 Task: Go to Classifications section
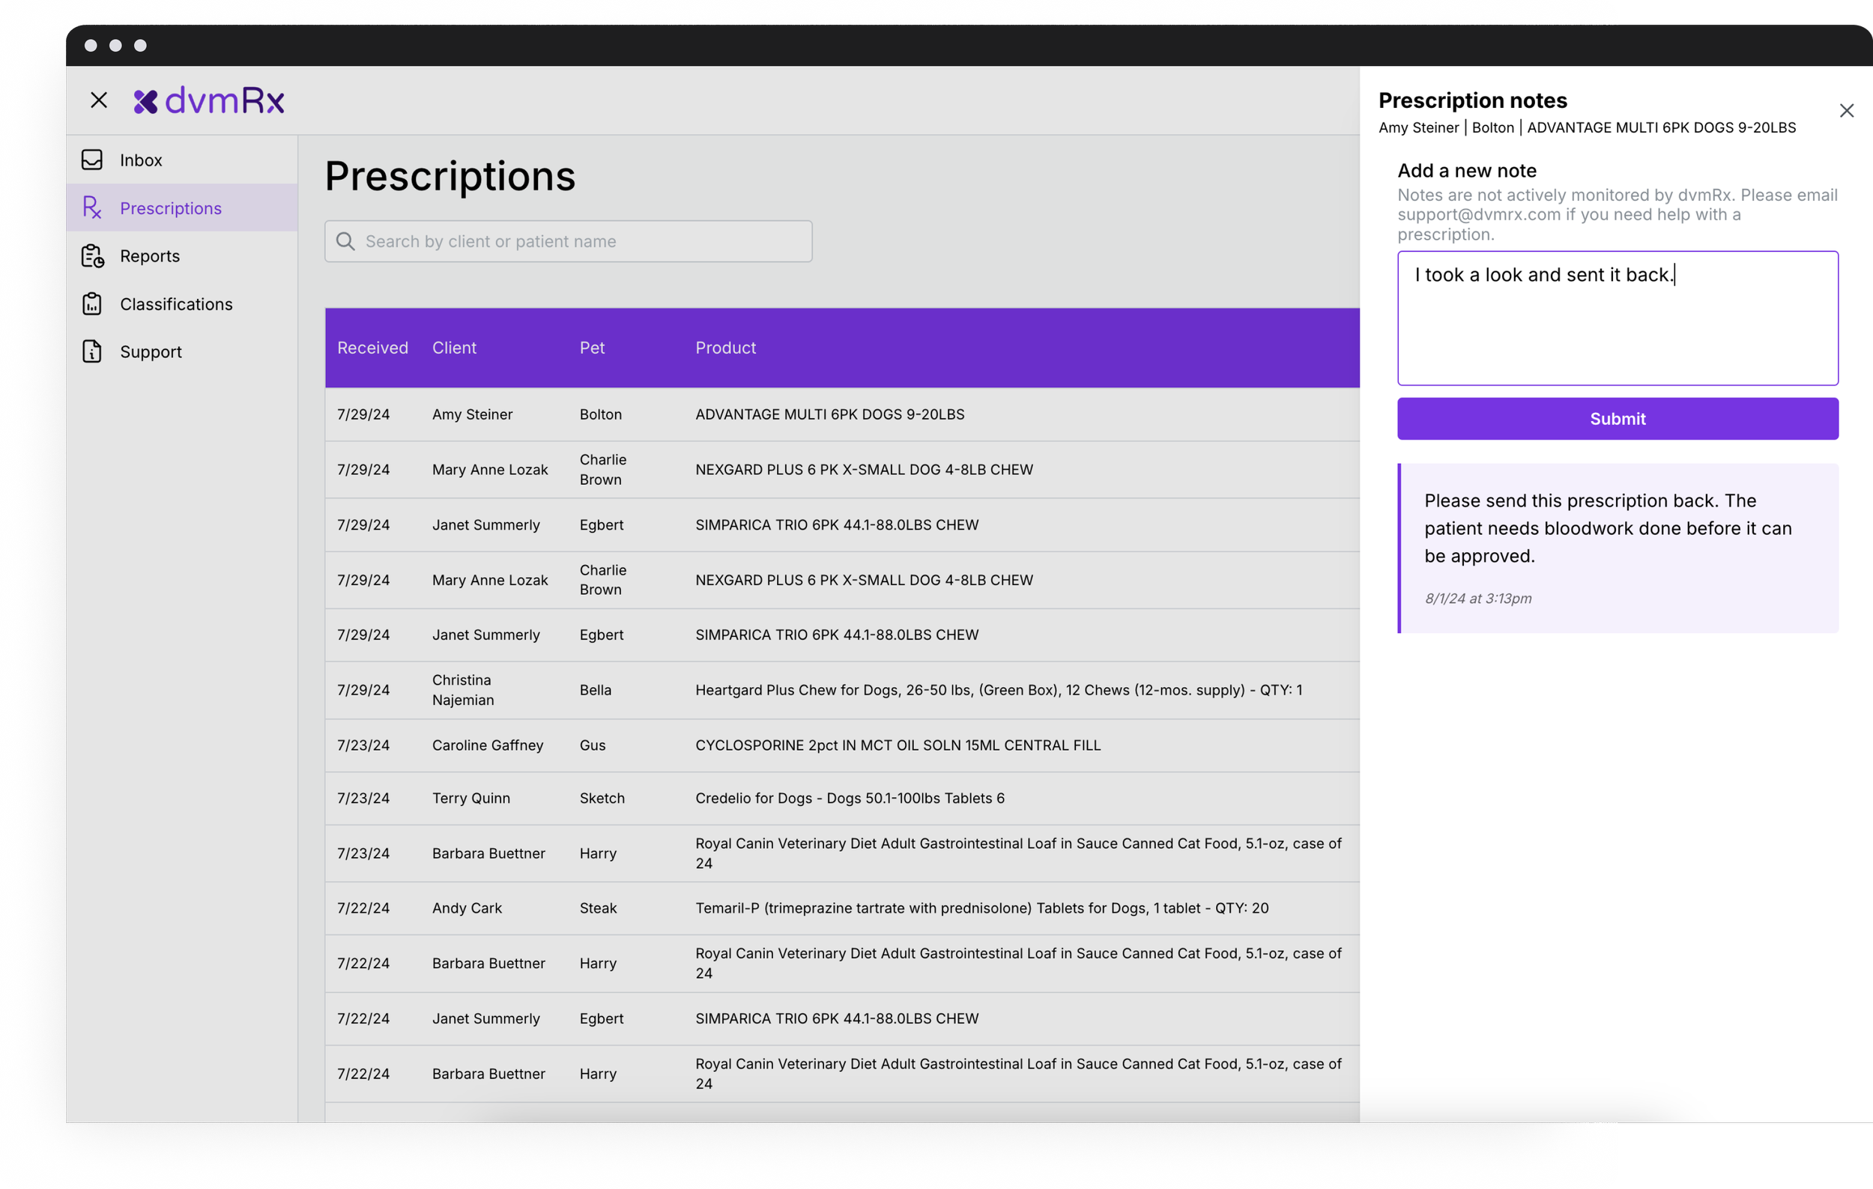[182, 304]
